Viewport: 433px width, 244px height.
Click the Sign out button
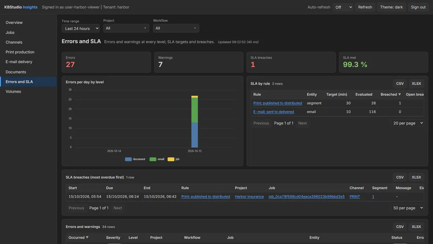418,7
